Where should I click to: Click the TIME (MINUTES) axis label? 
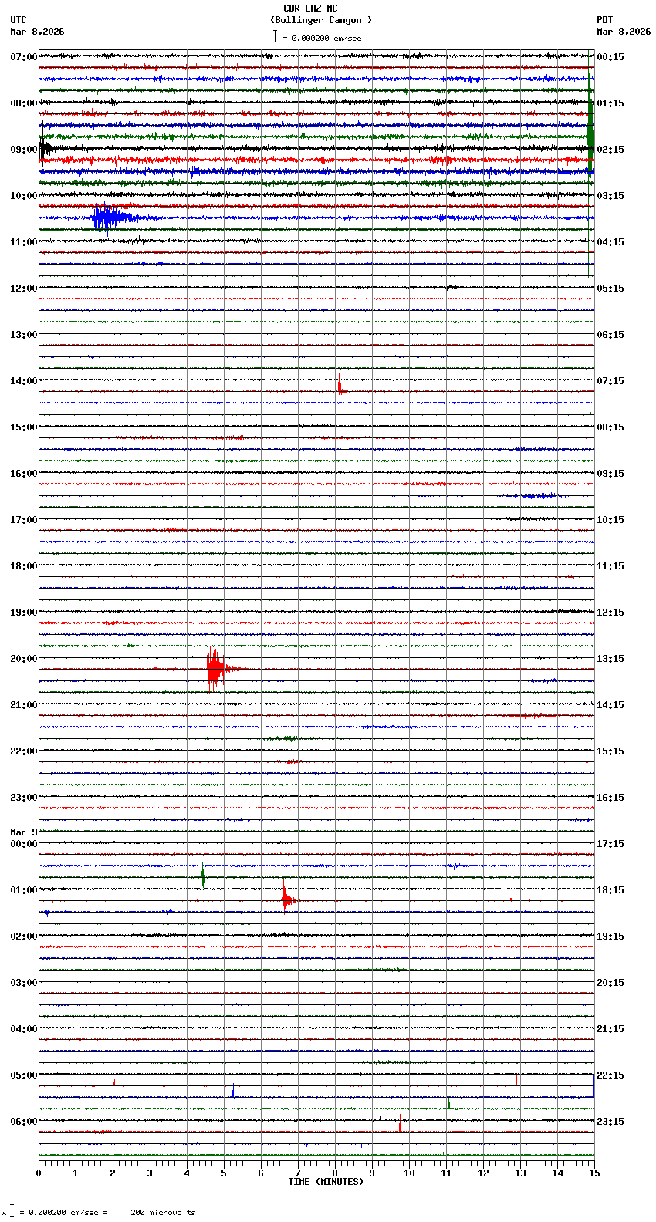326,1182
